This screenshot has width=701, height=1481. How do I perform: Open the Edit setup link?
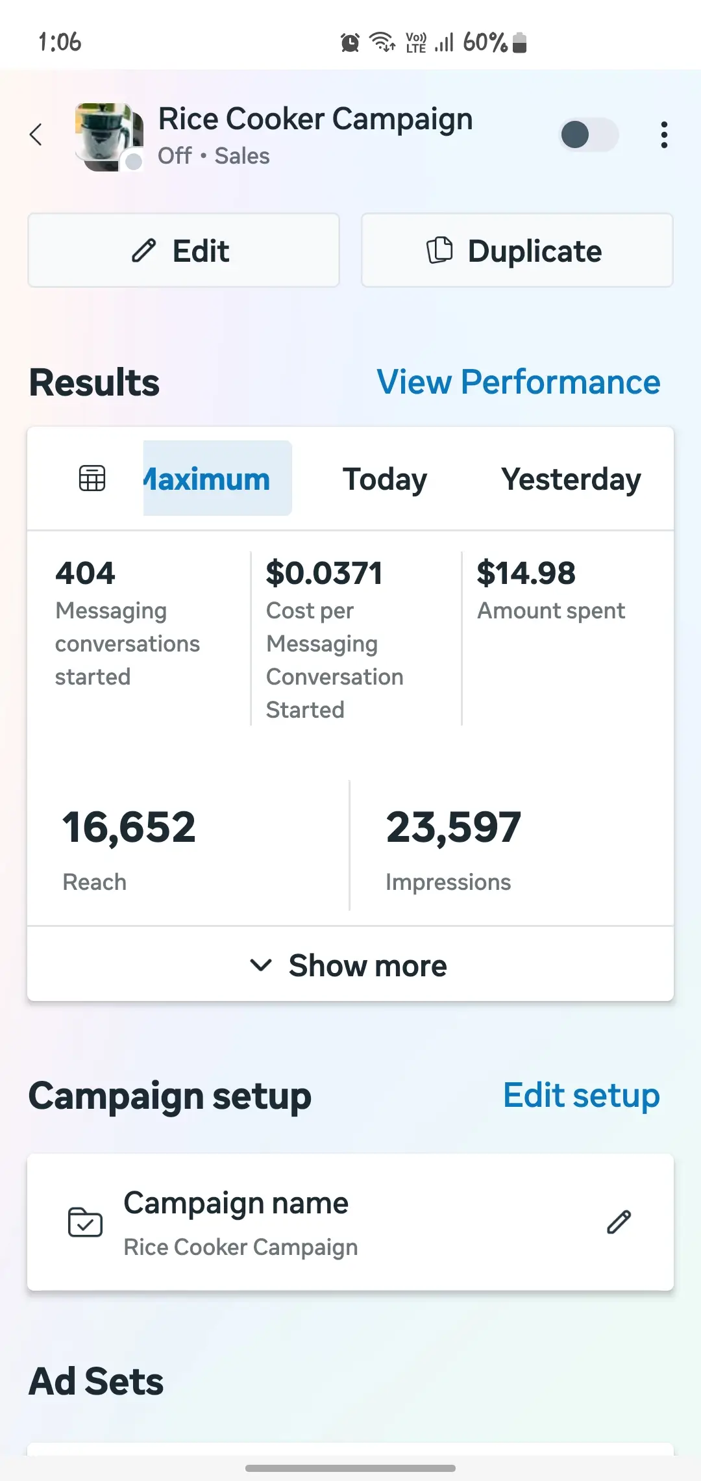(x=582, y=1096)
